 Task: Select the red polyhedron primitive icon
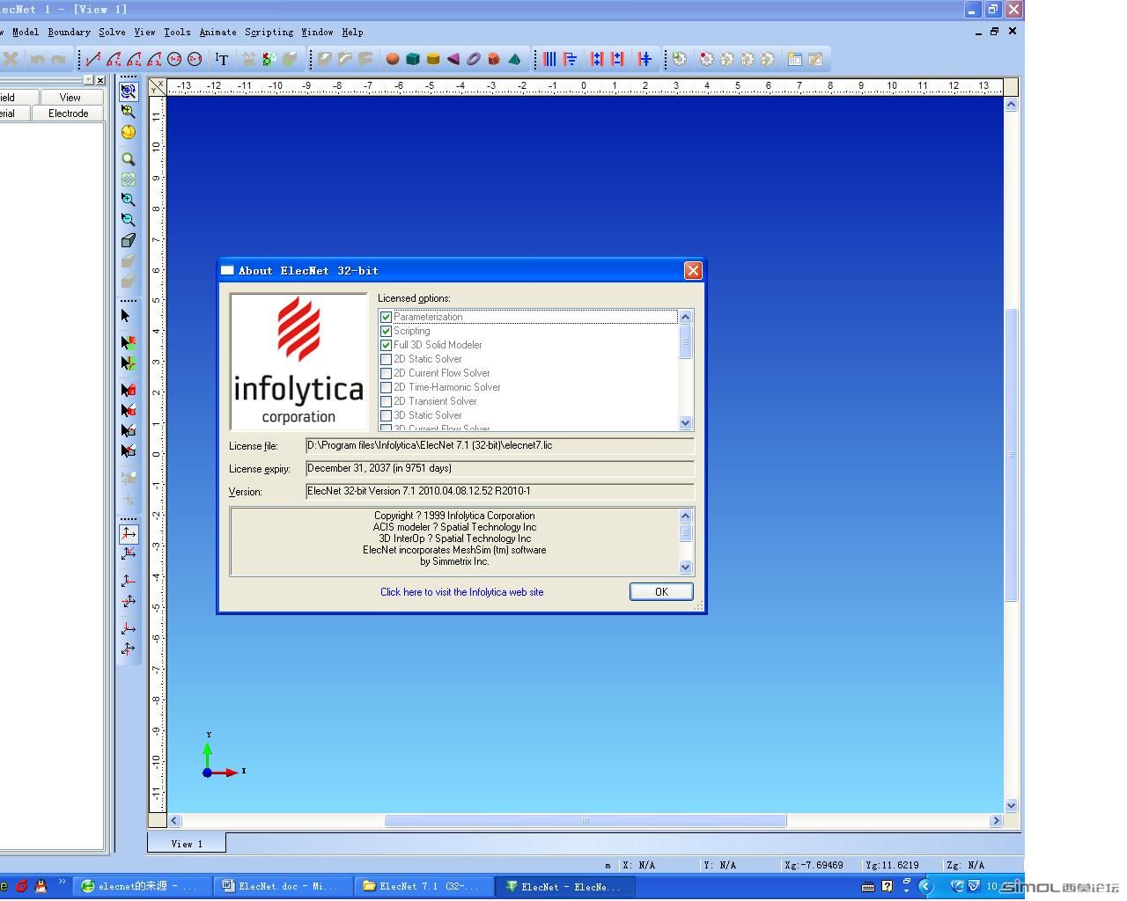494,59
